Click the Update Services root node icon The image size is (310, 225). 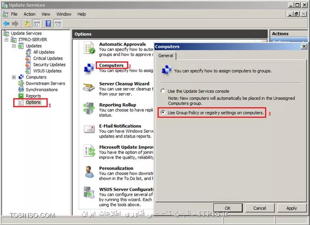point(6,33)
